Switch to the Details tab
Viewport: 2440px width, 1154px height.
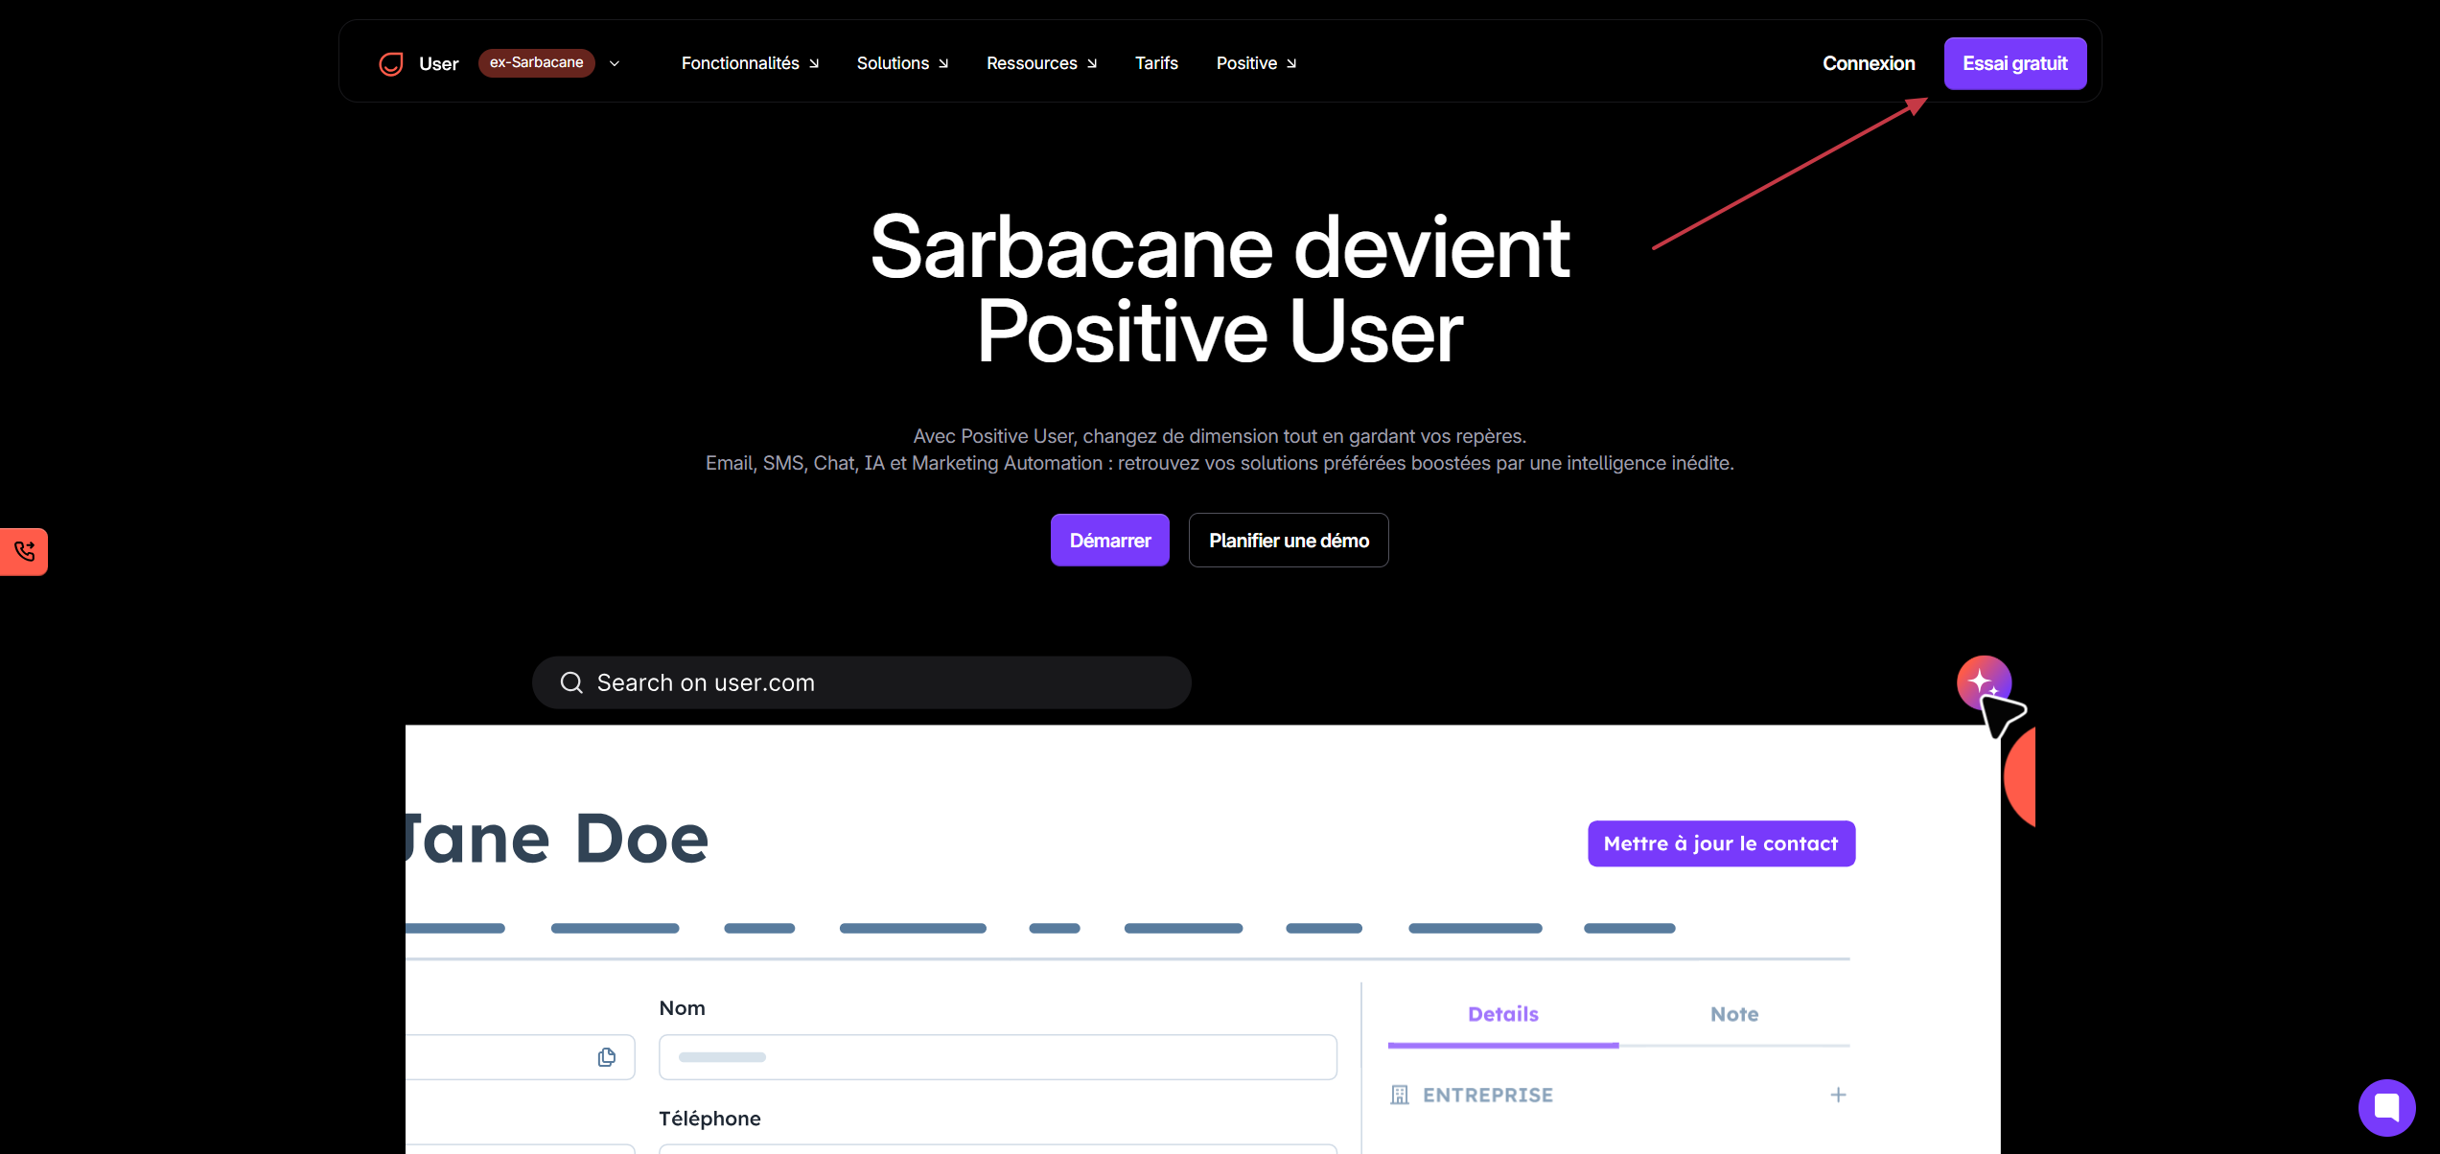coord(1503,1014)
